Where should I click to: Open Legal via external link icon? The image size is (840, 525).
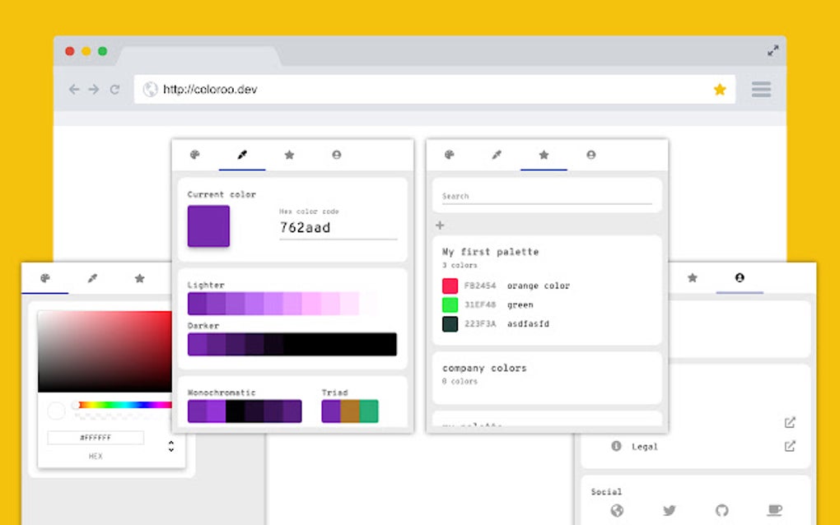[x=788, y=446]
